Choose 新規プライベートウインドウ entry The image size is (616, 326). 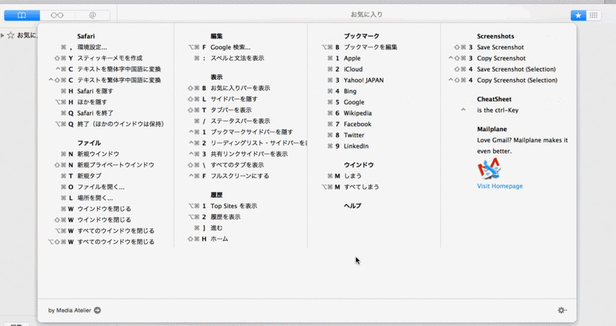click(x=115, y=165)
